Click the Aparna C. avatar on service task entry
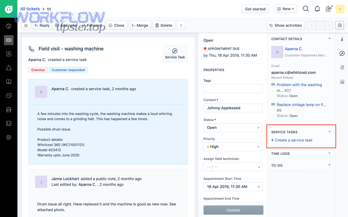The width and height of the screenshot is (348, 217). 41,92
